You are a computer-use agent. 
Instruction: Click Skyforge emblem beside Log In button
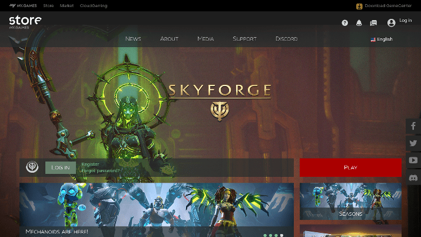pyautogui.click(x=32, y=167)
